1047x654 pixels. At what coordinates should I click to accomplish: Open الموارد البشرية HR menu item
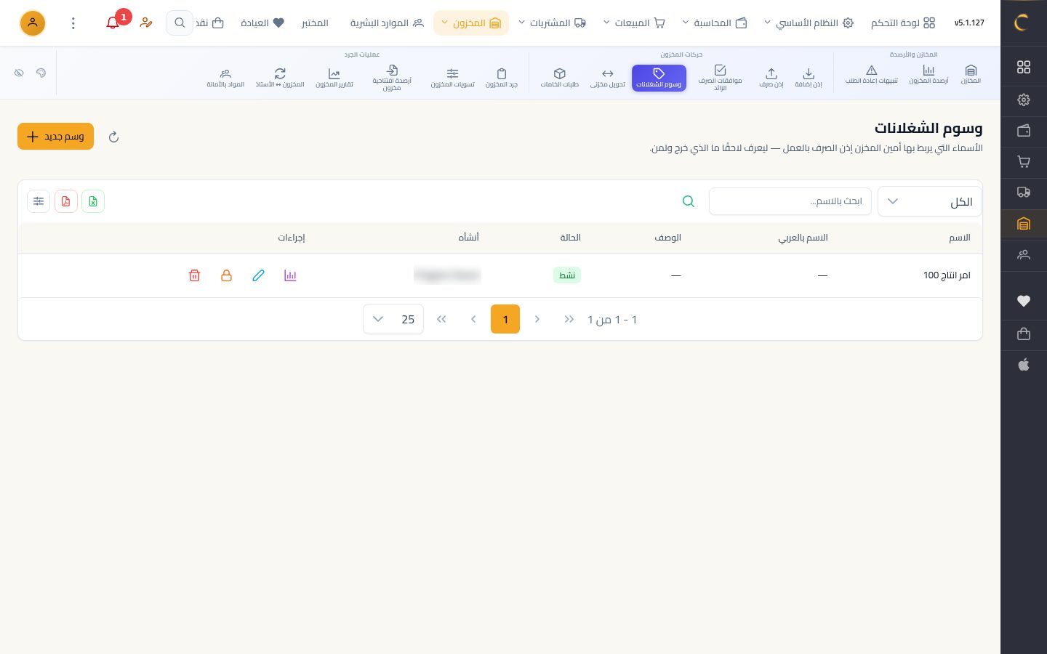(x=387, y=23)
